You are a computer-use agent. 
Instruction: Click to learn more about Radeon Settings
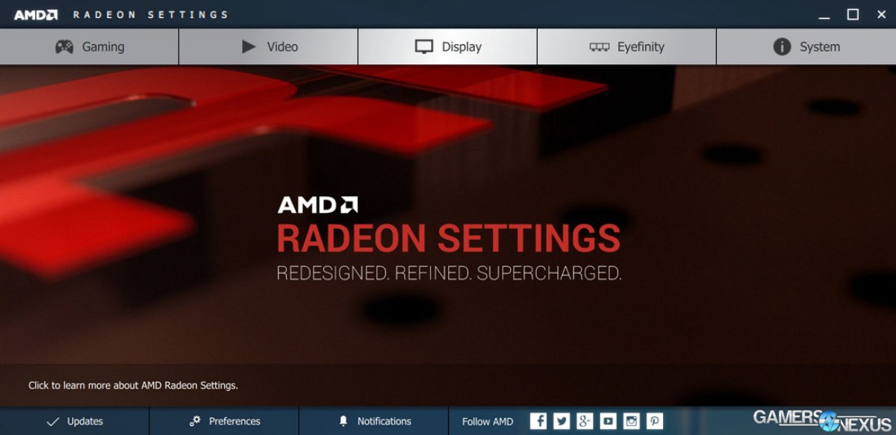133,386
